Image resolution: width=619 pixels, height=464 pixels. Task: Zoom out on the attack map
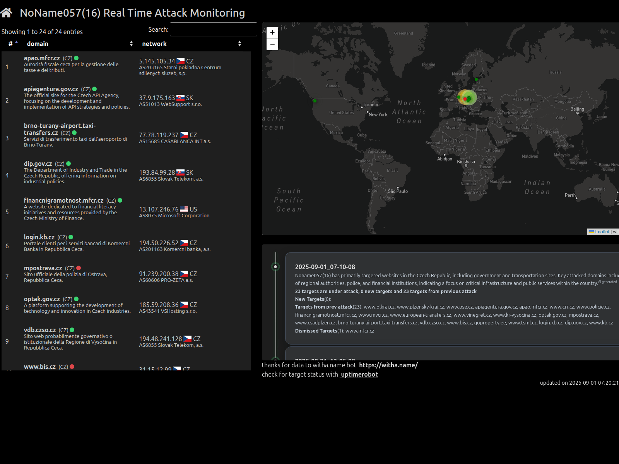(x=272, y=44)
